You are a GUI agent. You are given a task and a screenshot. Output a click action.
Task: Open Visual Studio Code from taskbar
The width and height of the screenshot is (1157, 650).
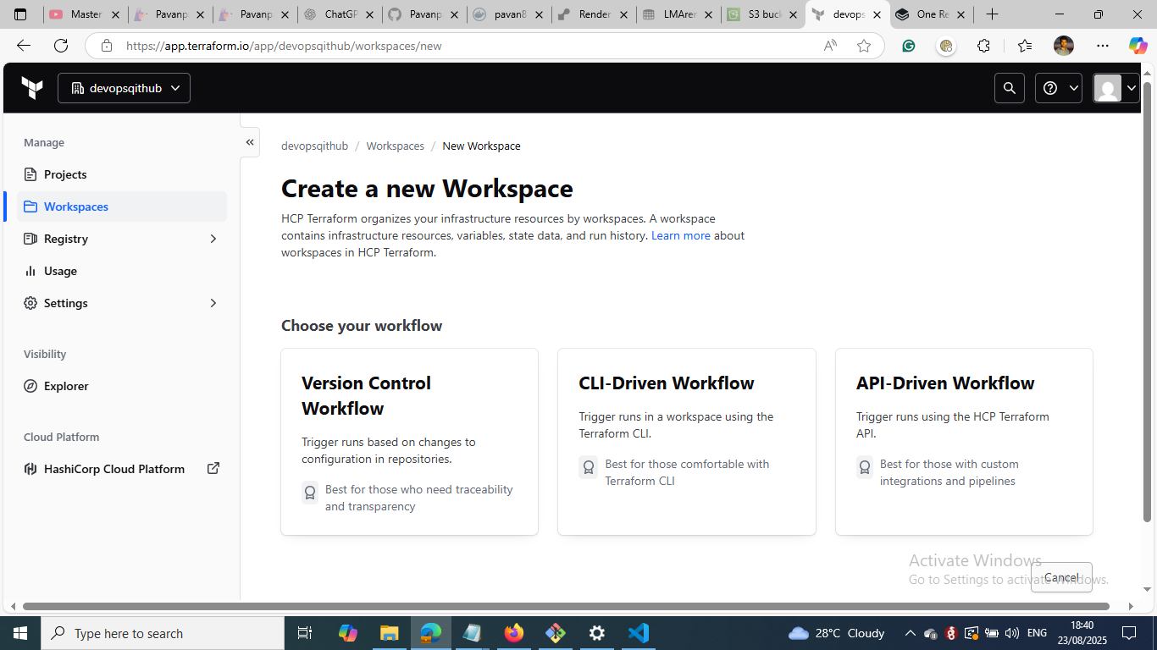(x=638, y=633)
